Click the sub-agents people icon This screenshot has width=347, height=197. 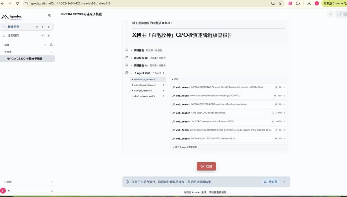pos(127,73)
